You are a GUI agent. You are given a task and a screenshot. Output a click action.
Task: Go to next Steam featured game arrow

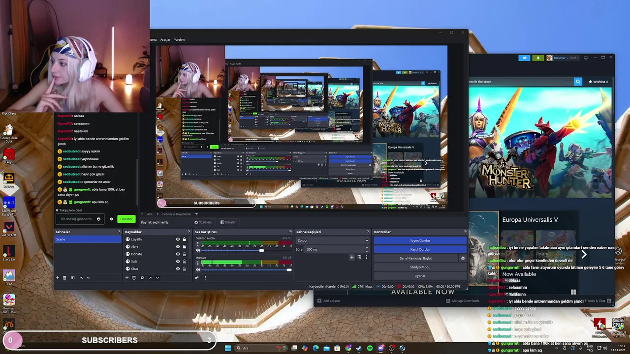pos(584,254)
